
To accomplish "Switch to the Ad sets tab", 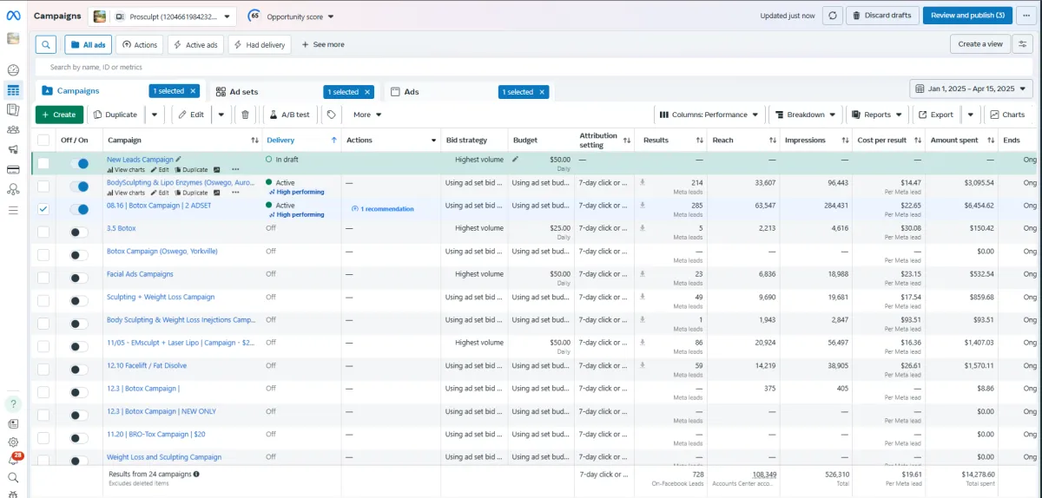I will pos(243,91).
